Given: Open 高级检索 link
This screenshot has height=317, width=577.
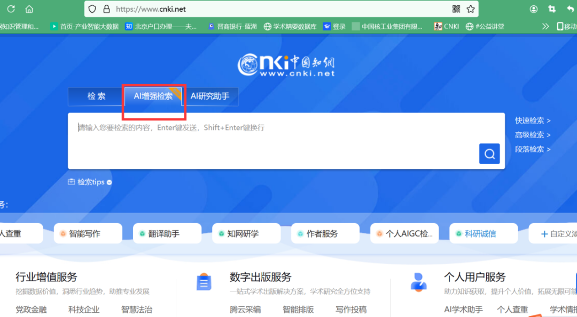Looking at the screenshot, I should pos(533,135).
